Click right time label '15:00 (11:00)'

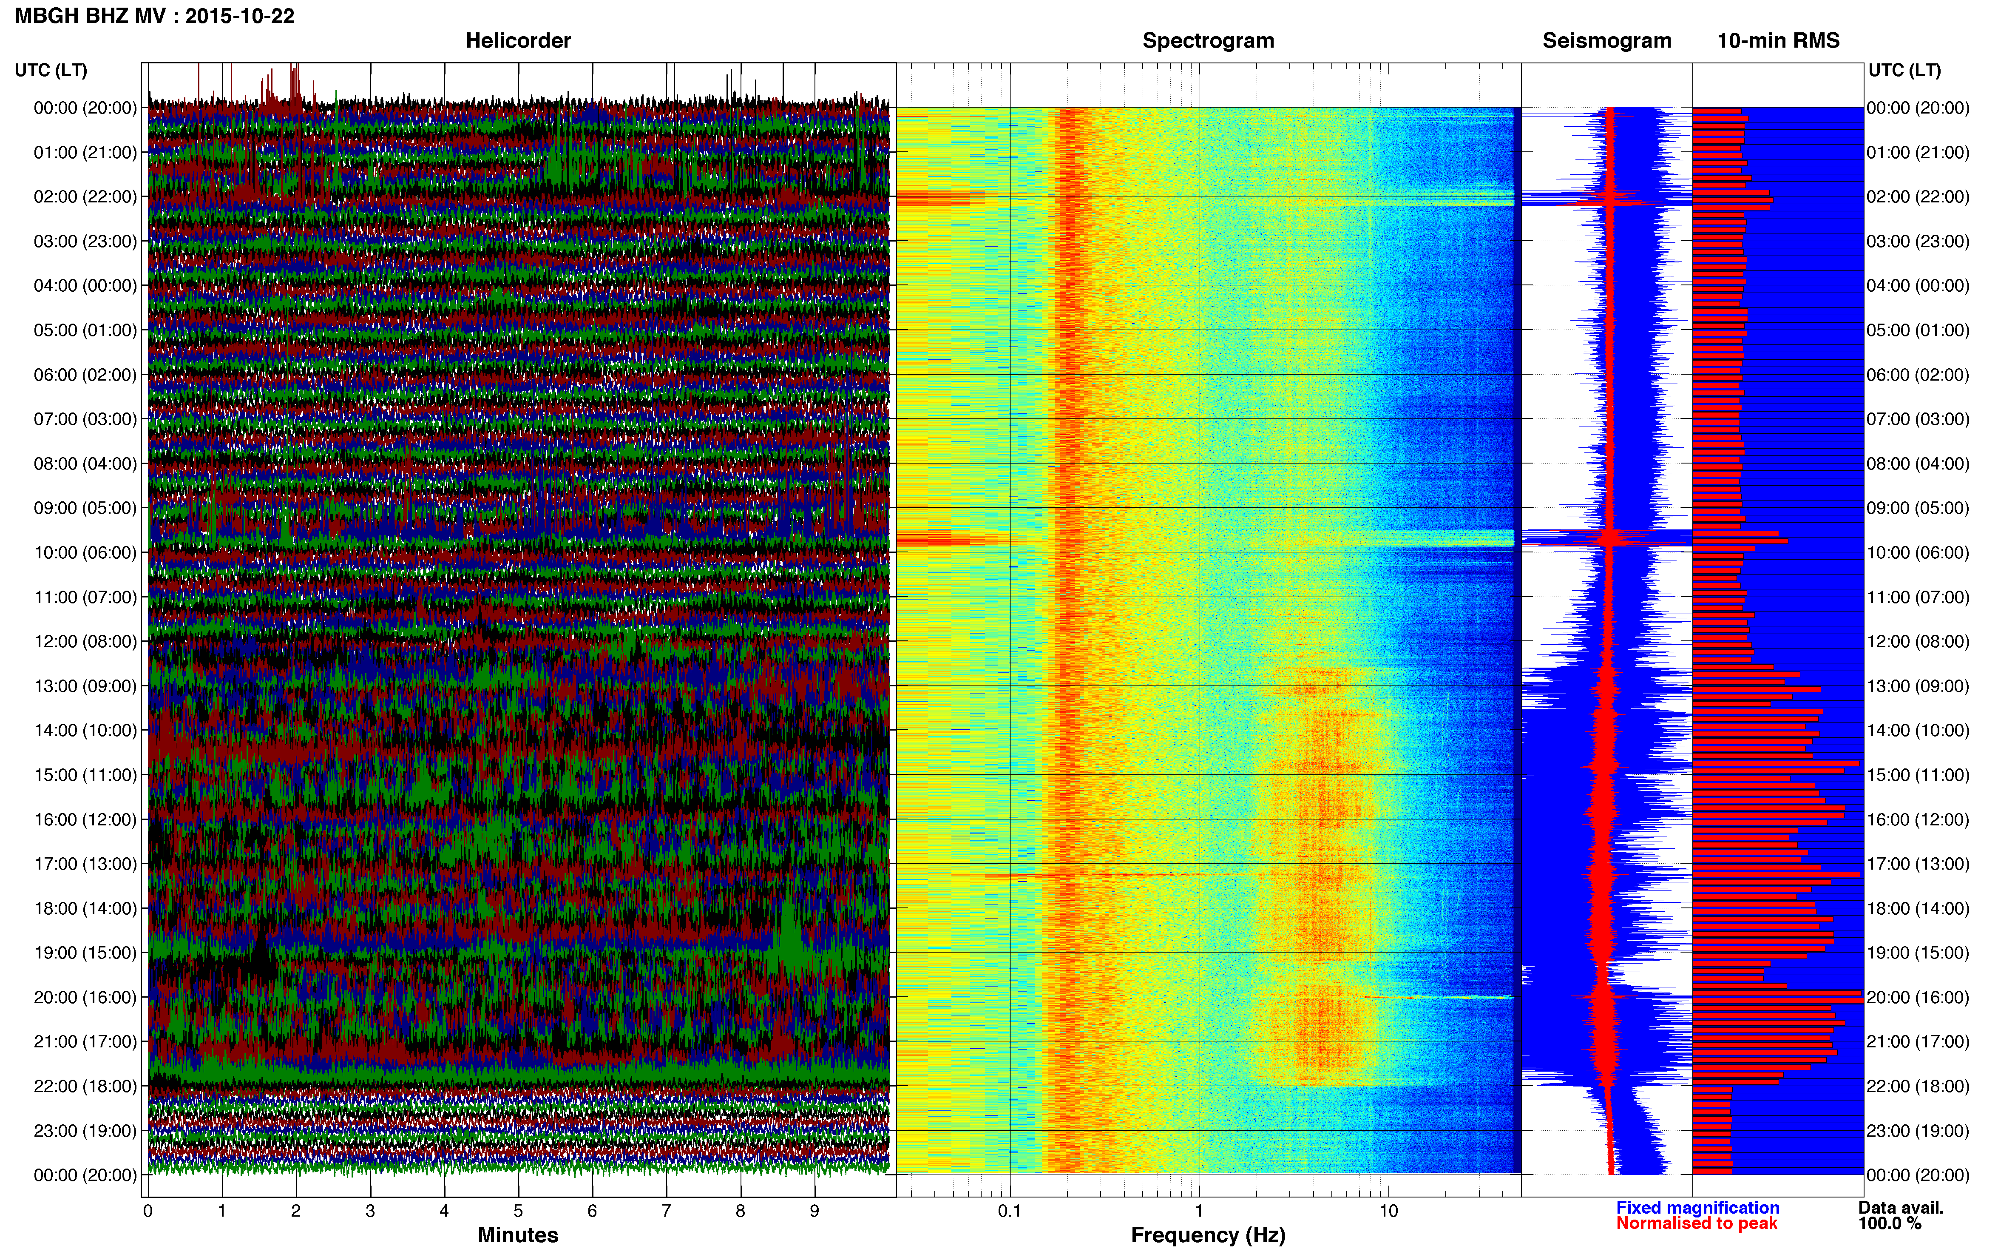coord(1918,775)
